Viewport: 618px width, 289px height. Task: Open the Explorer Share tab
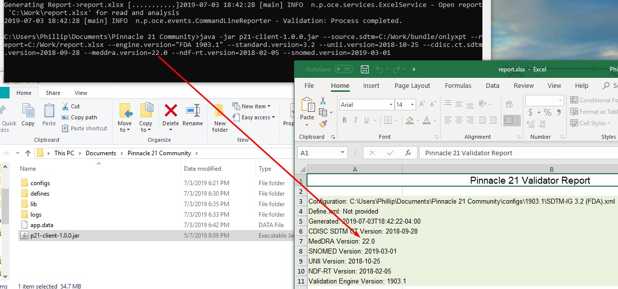coord(53,93)
